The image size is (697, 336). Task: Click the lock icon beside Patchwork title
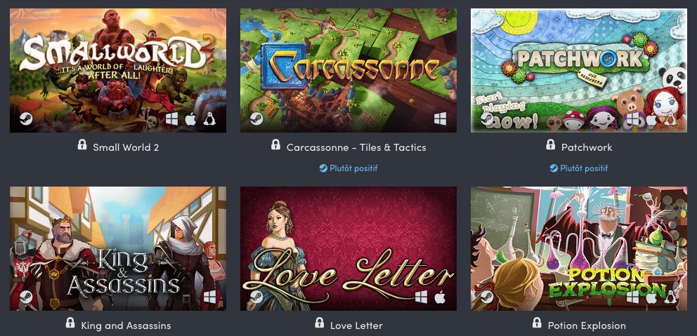pos(550,145)
